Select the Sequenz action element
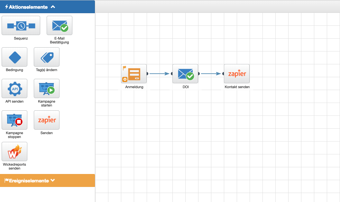Screen dimensions: 340x202 [x=21, y=25]
